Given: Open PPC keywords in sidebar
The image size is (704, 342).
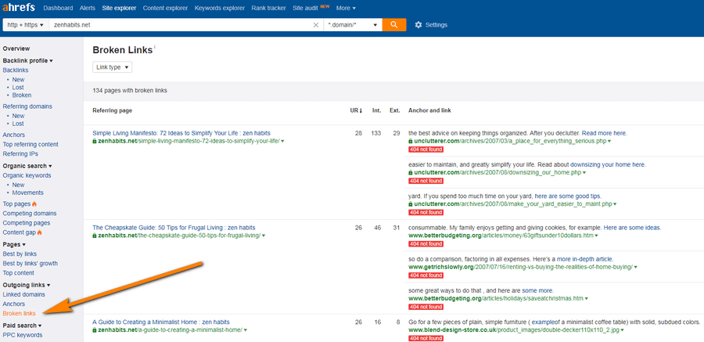Looking at the screenshot, I should [23, 335].
